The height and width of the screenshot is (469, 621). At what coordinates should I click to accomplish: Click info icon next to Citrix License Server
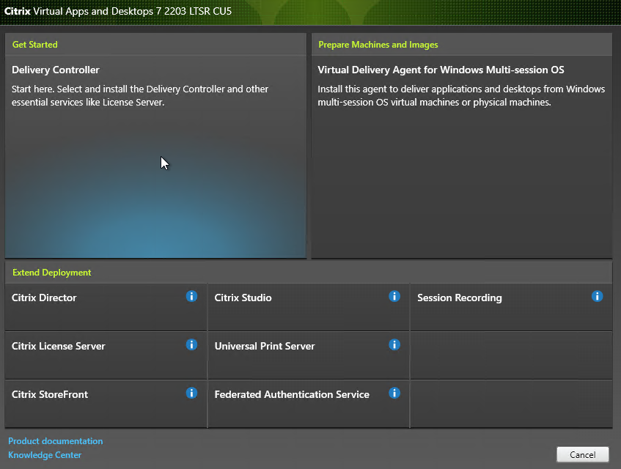[x=191, y=344]
